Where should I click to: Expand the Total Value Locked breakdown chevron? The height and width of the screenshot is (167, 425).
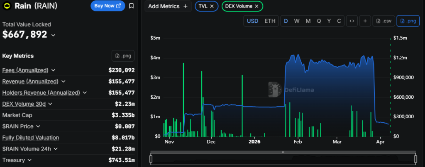[54, 35]
